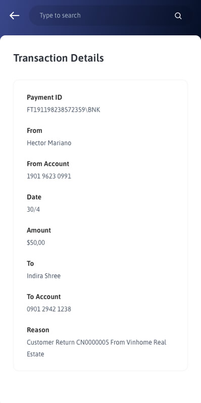Select sender name Hector Mariano

point(49,143)
